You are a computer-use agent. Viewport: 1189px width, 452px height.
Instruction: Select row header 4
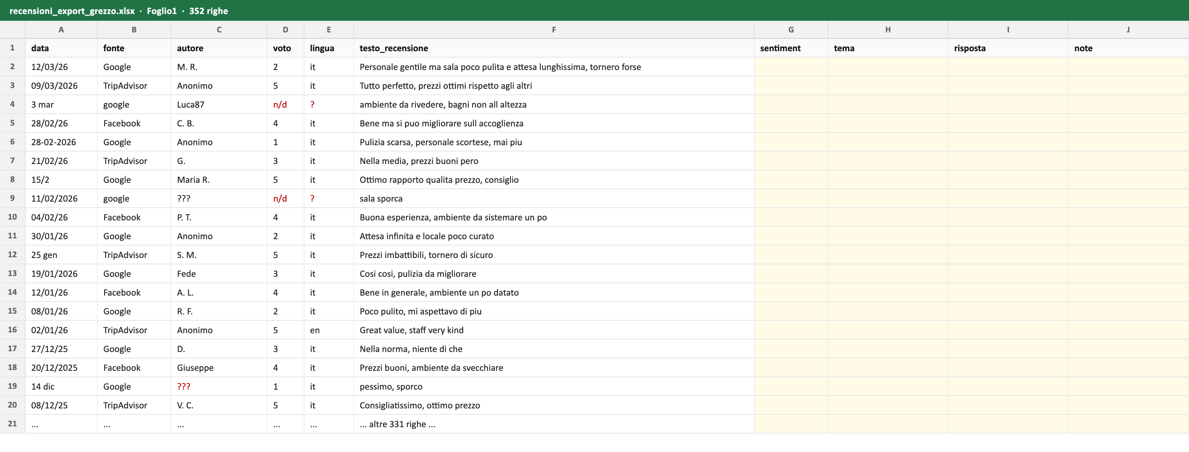click(x=12, y=104)
